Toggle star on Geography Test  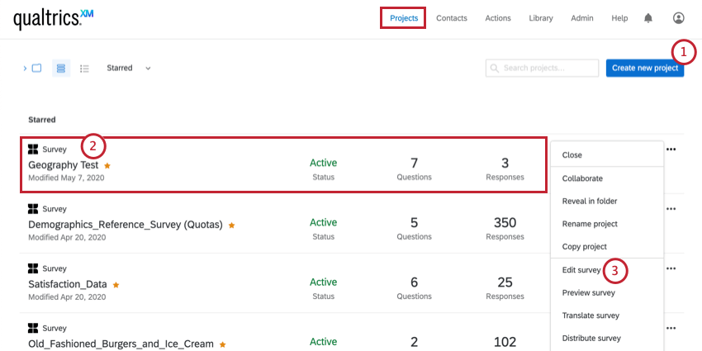tap(107, 165)
